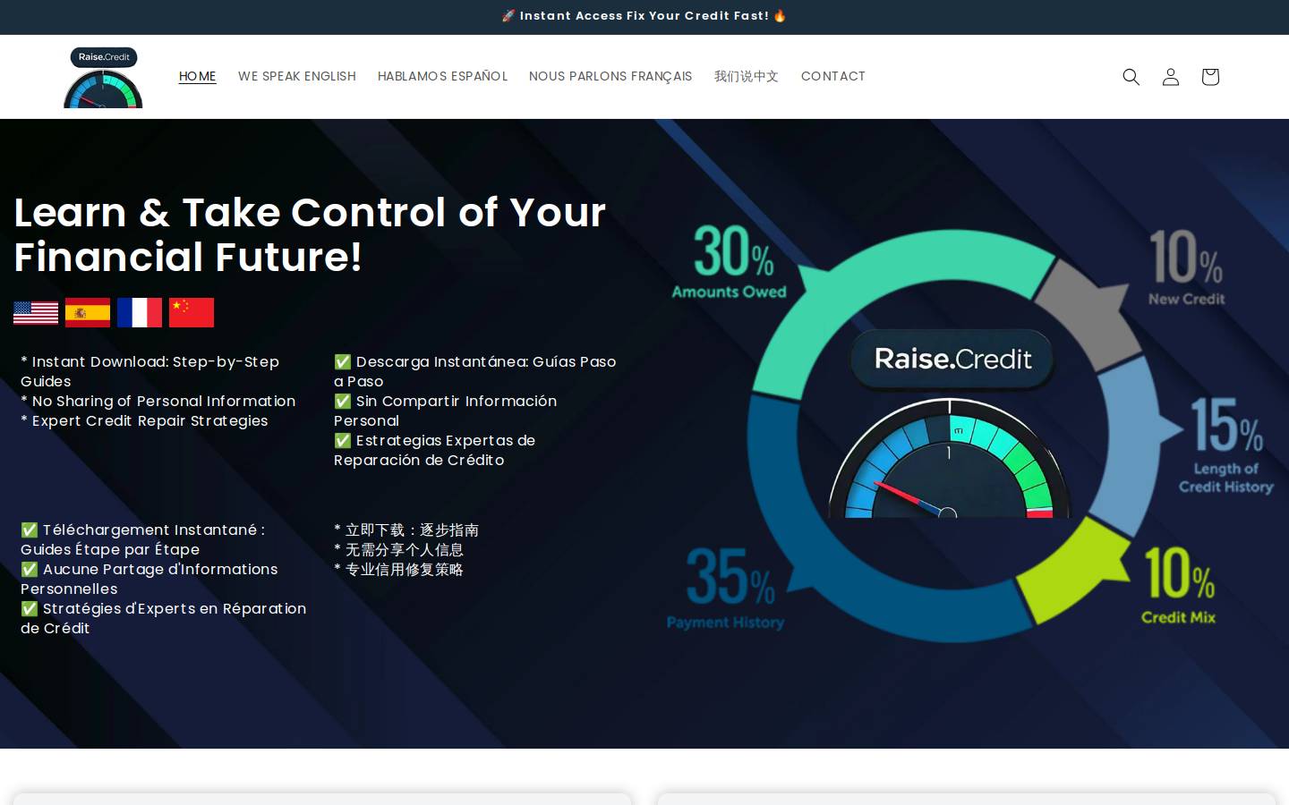This screenshot has width=1289, height=805.
Task: Click the 10% Credit Mix label
Action: click(1179, 585)
